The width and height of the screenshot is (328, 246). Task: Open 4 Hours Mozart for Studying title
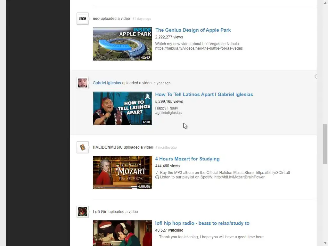pyautogui.click(x=187, y=159)
